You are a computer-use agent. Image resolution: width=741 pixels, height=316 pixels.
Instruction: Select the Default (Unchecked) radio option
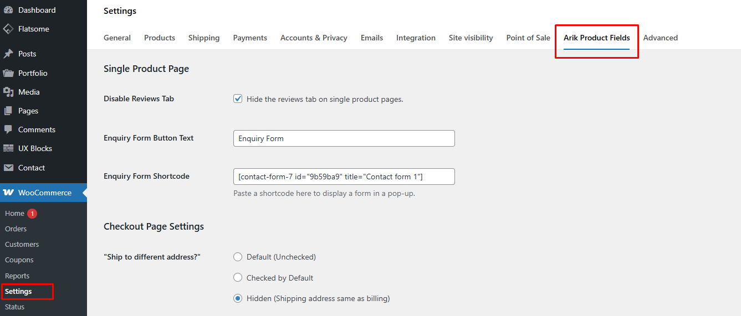[x=238, y=257]
